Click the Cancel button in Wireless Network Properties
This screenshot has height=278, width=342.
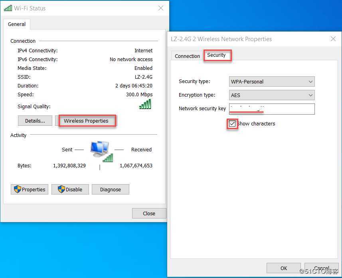pos(322,268)
